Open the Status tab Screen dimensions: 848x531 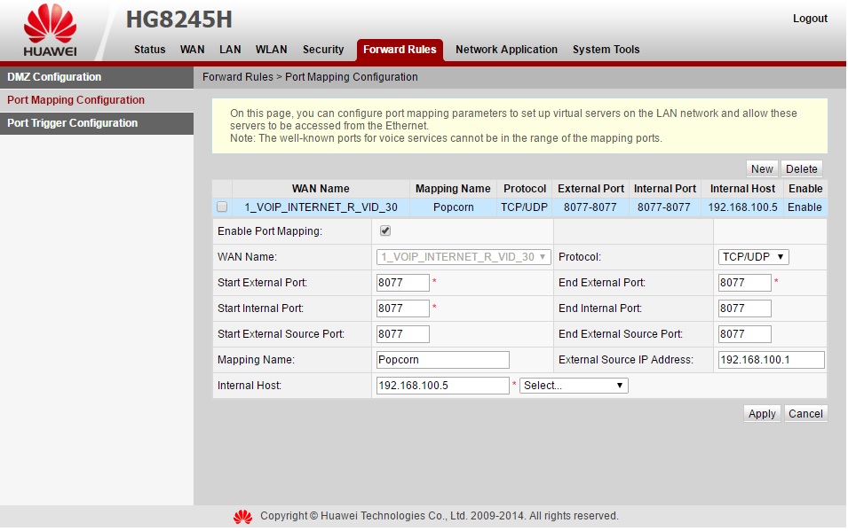coord(150,49)
